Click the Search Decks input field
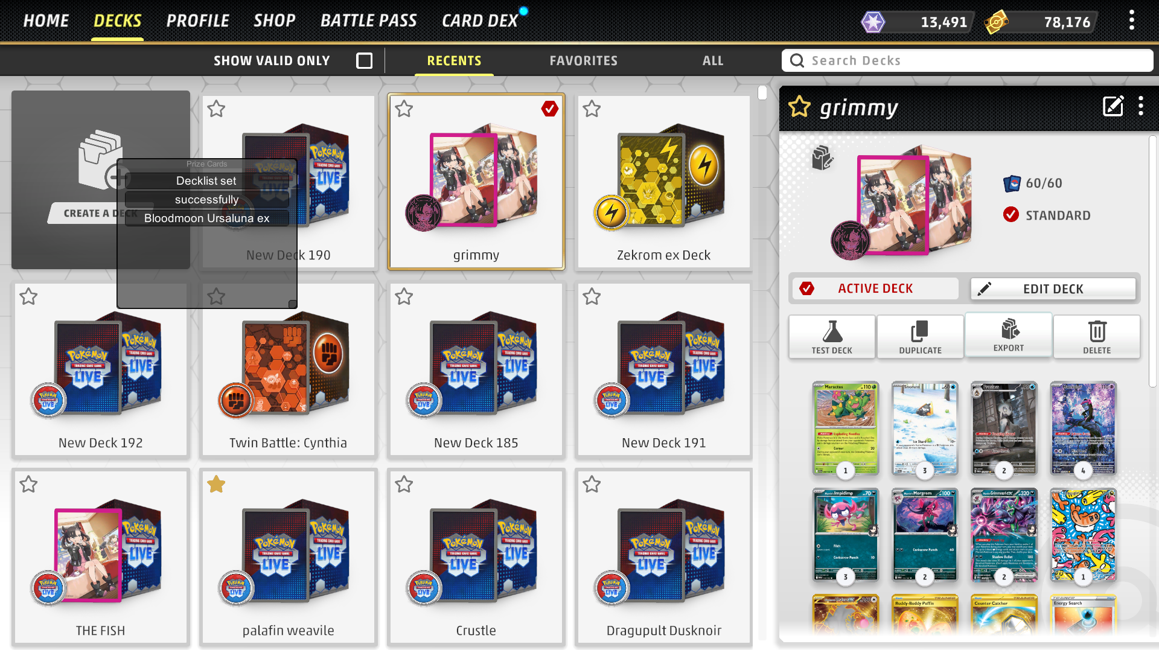1159x650 pixels. 967,61
